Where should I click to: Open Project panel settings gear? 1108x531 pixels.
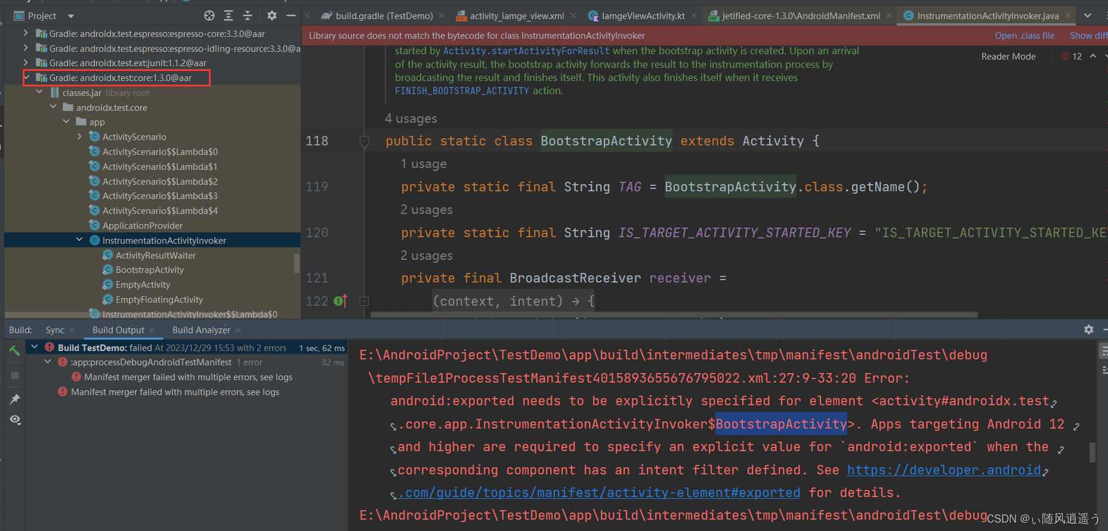271,15
